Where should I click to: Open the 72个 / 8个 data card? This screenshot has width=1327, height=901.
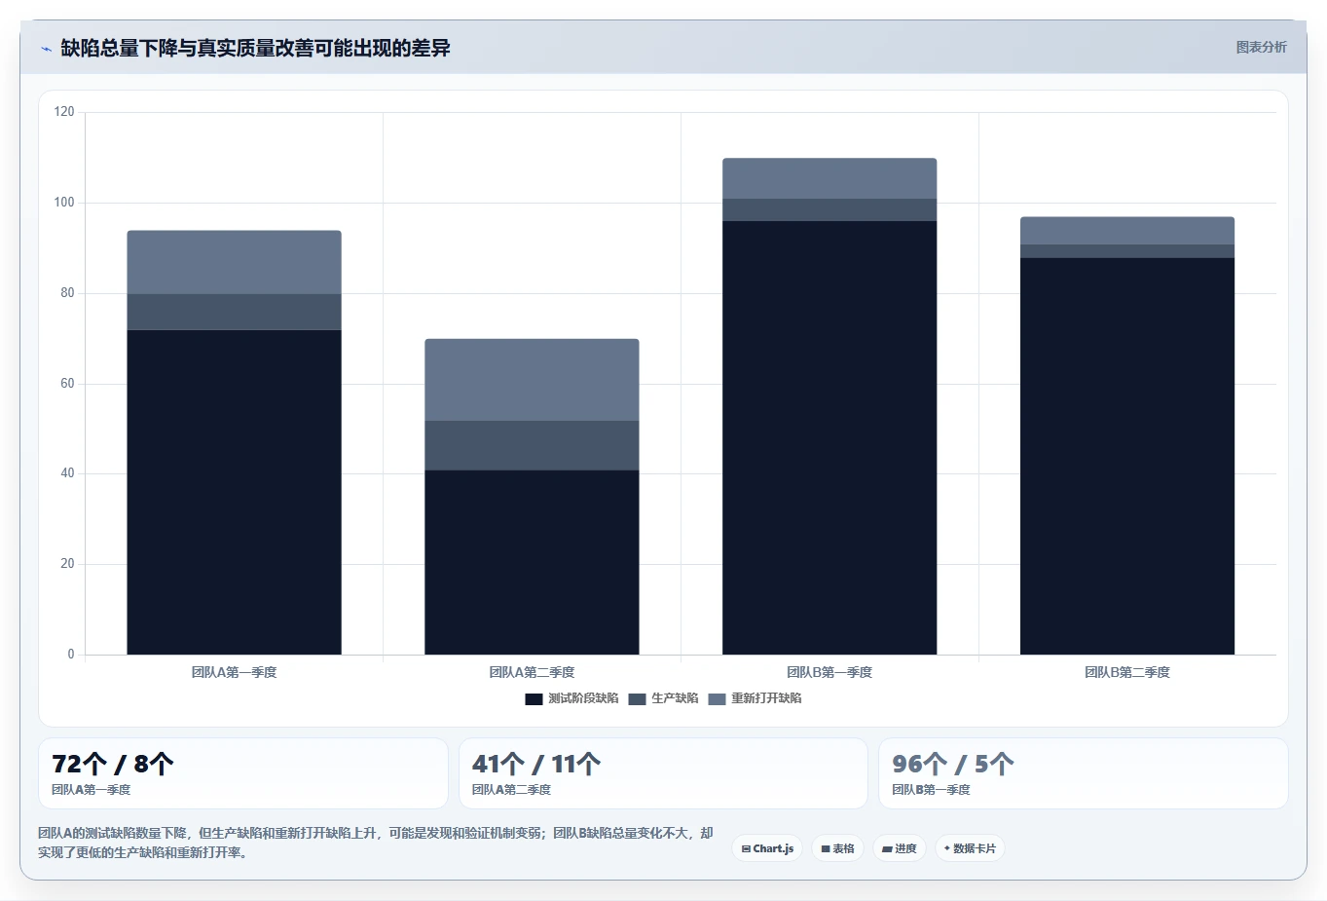click(x=243, y=773)
